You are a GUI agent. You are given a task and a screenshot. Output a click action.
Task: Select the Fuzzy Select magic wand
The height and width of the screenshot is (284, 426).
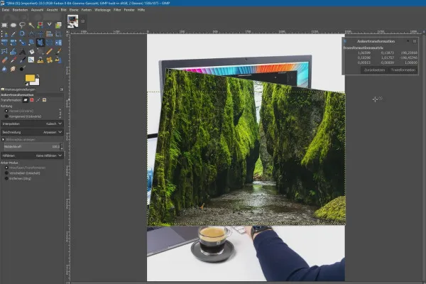point(31,25)
